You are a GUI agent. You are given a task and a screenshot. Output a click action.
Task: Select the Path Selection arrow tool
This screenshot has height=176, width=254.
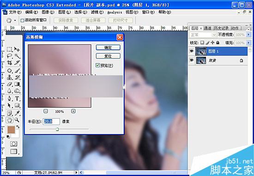pyautogui.click(x=9, y=105)
